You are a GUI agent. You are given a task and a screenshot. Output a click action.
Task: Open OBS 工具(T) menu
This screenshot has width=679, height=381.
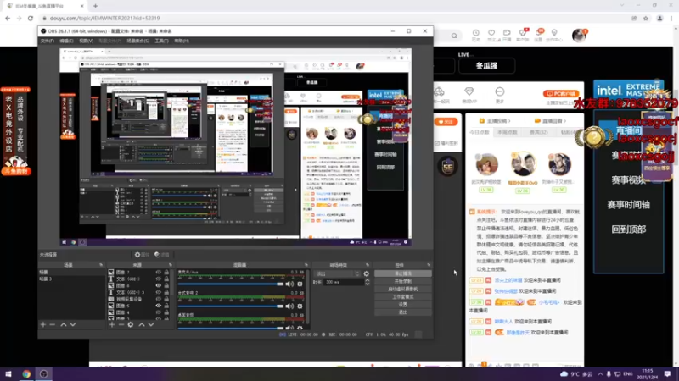[x=161, y=41]
